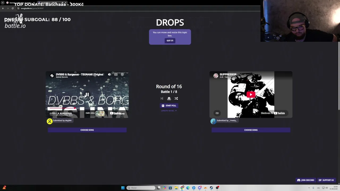
Task: Click the Spinnin' Records channel logo
Action: pyautogui.click(x=52, y=75)
